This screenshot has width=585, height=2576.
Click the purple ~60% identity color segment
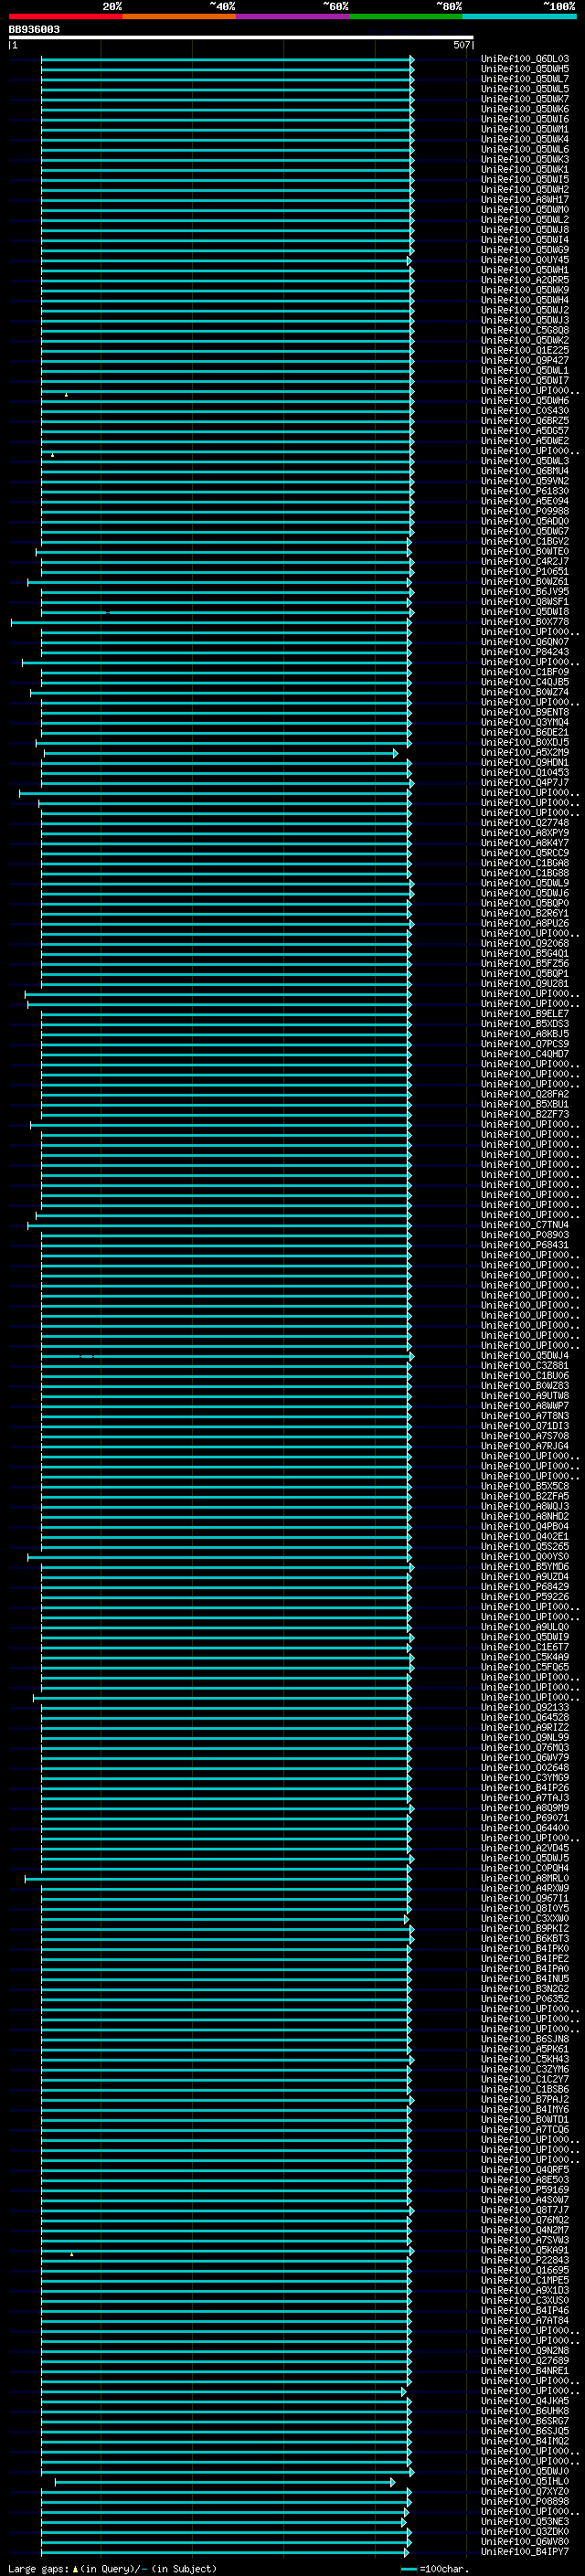(x=292, y=16)
